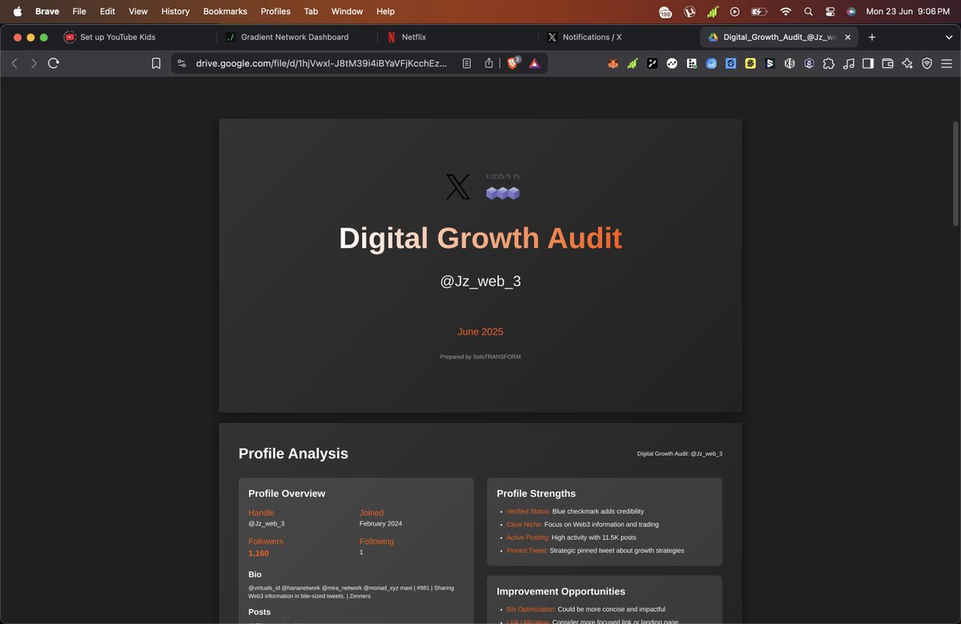Open Brave Shields lion icon
This screenshot has width=961, height=624.
point(513,63)
